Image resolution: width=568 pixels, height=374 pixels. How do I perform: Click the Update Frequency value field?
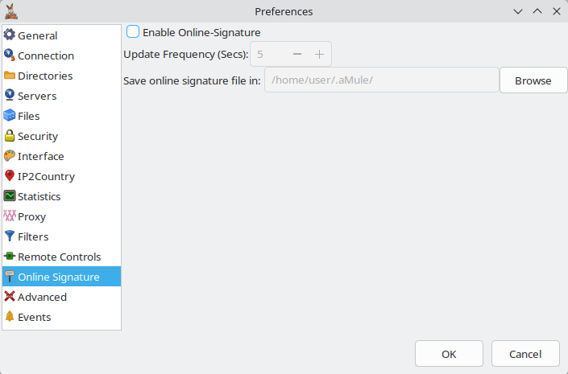270,54
